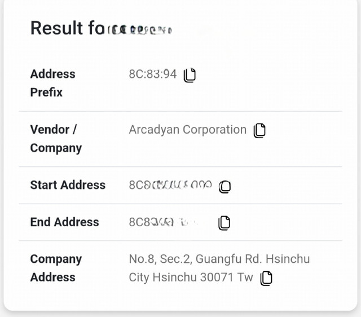361x317 pixels.
Task: Click the 'Guangfu Rd.' street name
Action: click(228, 259)
